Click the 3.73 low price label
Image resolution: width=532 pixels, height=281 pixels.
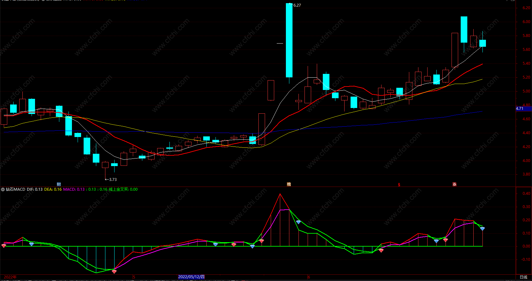pos(113,180)
